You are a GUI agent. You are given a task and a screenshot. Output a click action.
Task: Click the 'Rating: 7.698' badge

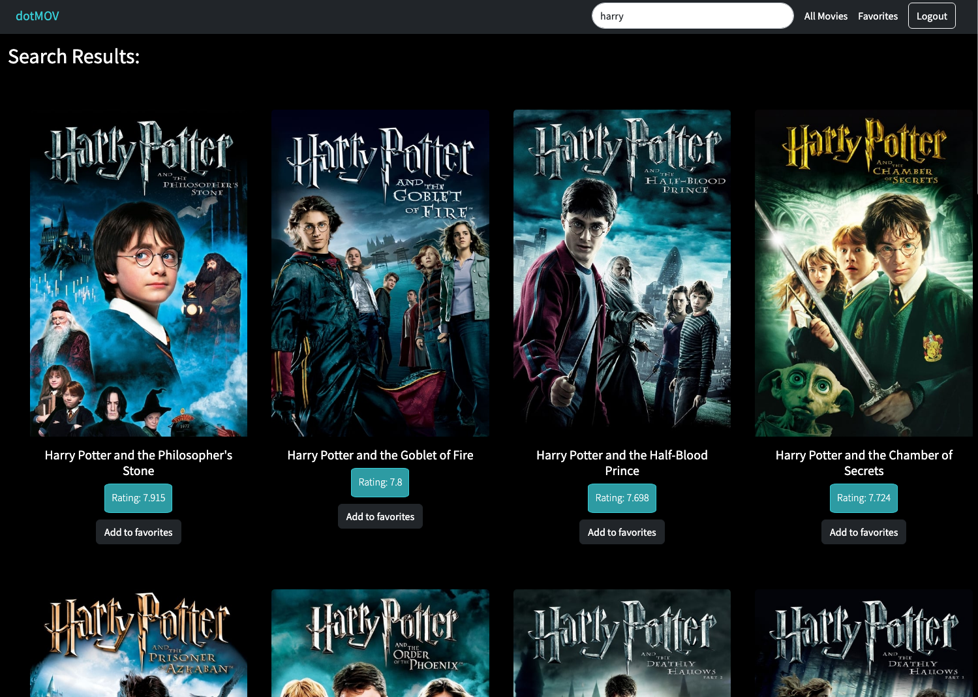click(x=622, y=498)
